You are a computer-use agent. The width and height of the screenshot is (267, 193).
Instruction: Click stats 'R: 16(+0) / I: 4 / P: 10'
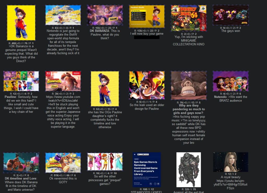(105, 173)
